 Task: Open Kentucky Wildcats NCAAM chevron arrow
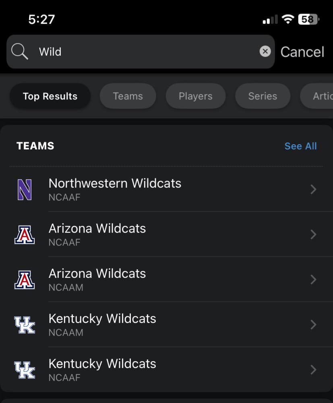click(313, 325)
